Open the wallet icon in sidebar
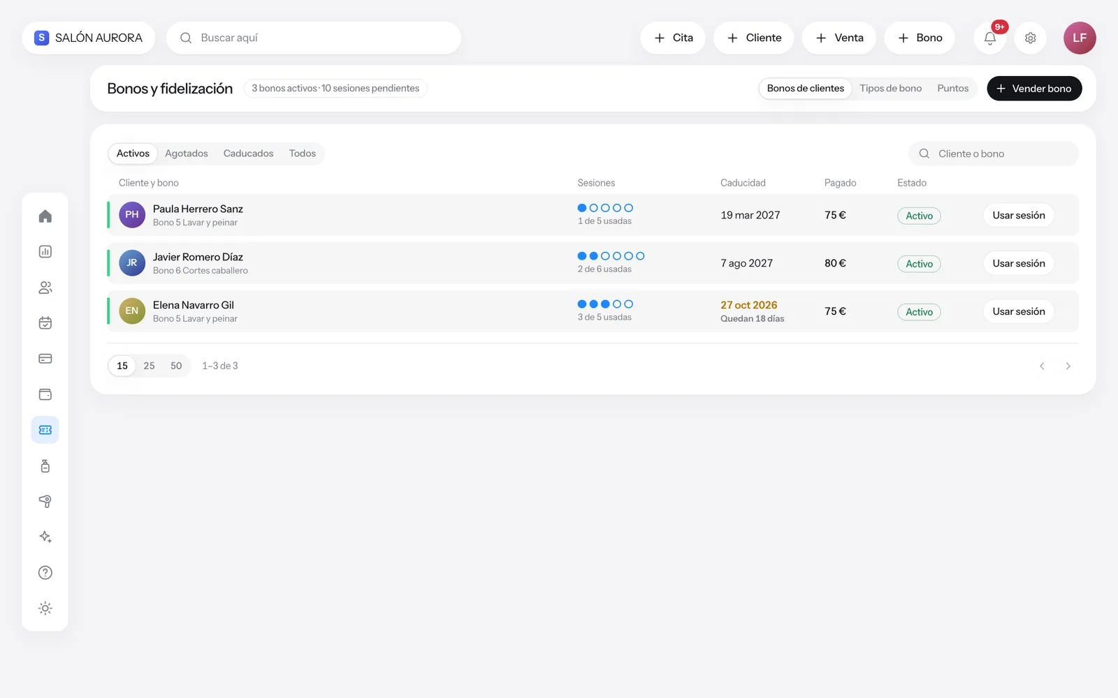 pyautogui.click(x=45, y=394)
